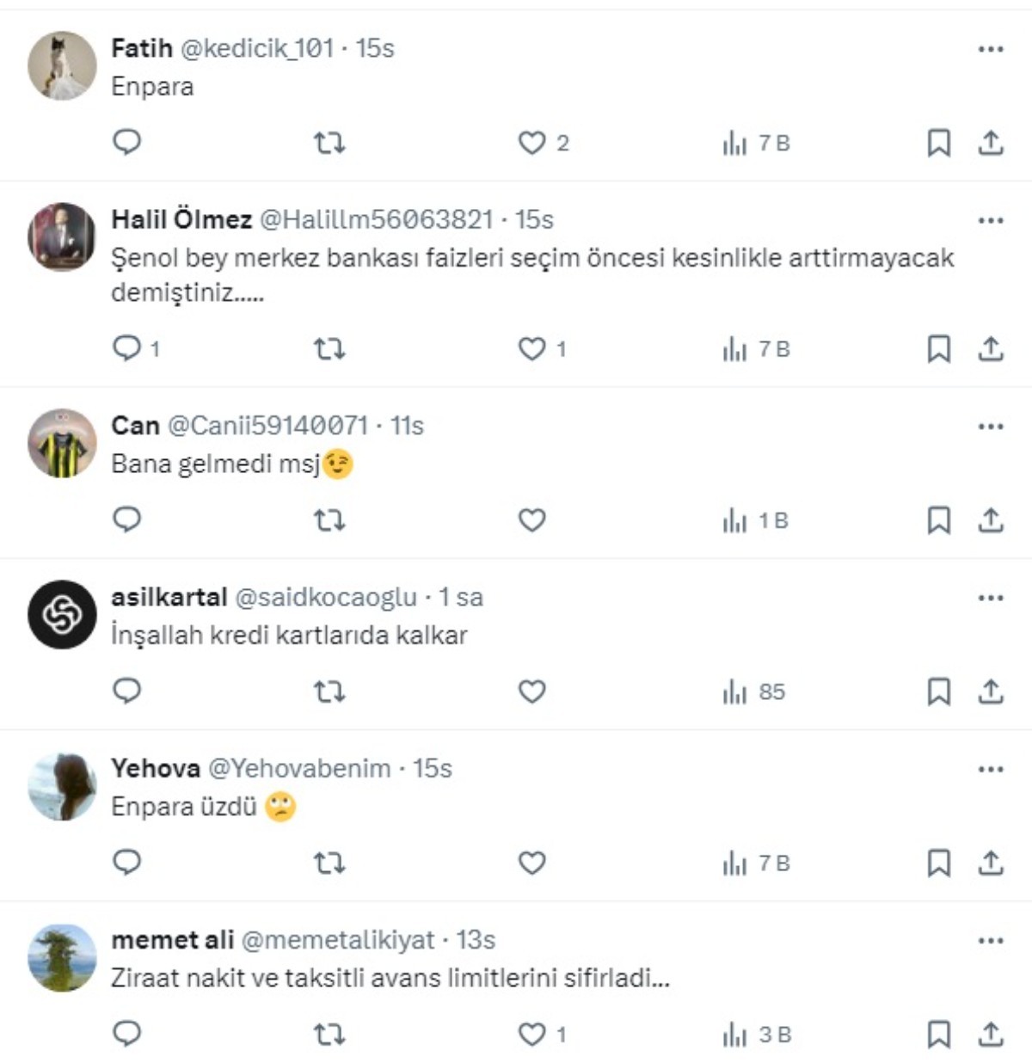
Task: View replies count on Halil Ölmez's tweet
Action: click(x=135, y=348)
